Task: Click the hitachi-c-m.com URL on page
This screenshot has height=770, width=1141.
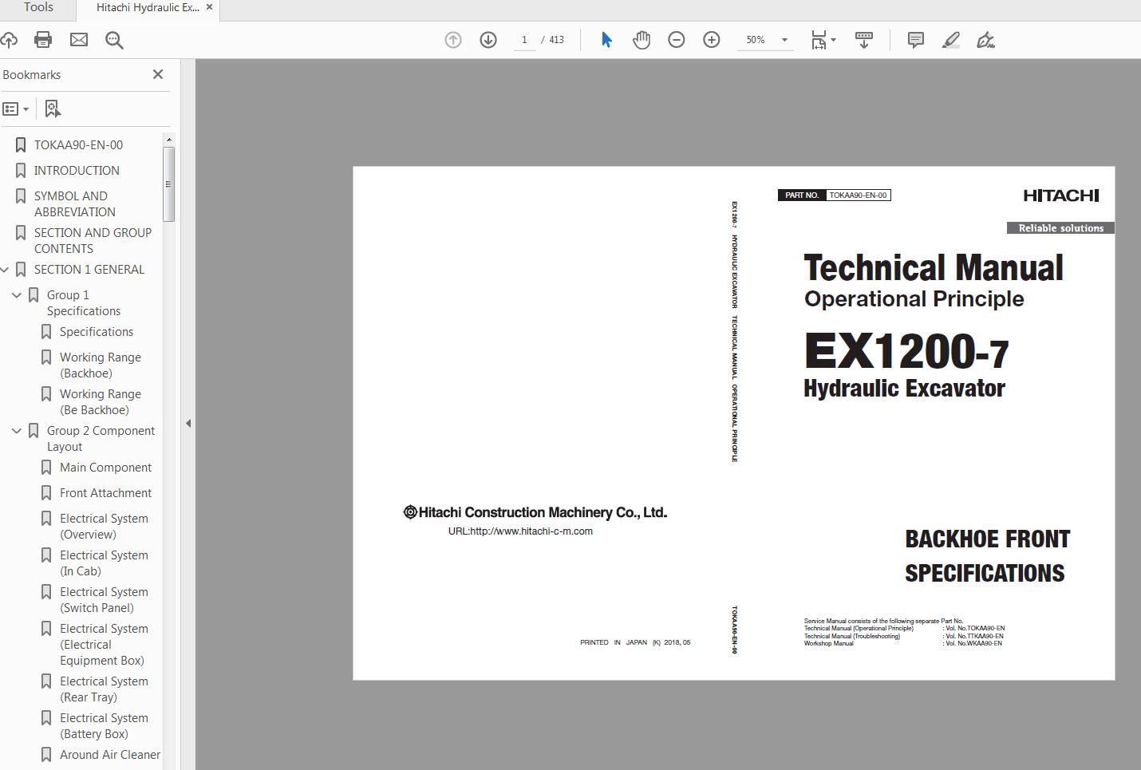Action: coord(520,531)
